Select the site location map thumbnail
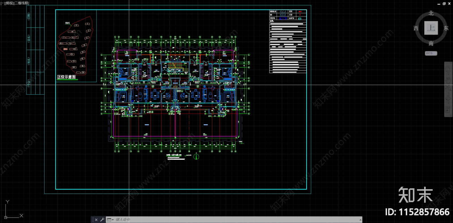This screenshot has width=453, height=223. [76, 46]
